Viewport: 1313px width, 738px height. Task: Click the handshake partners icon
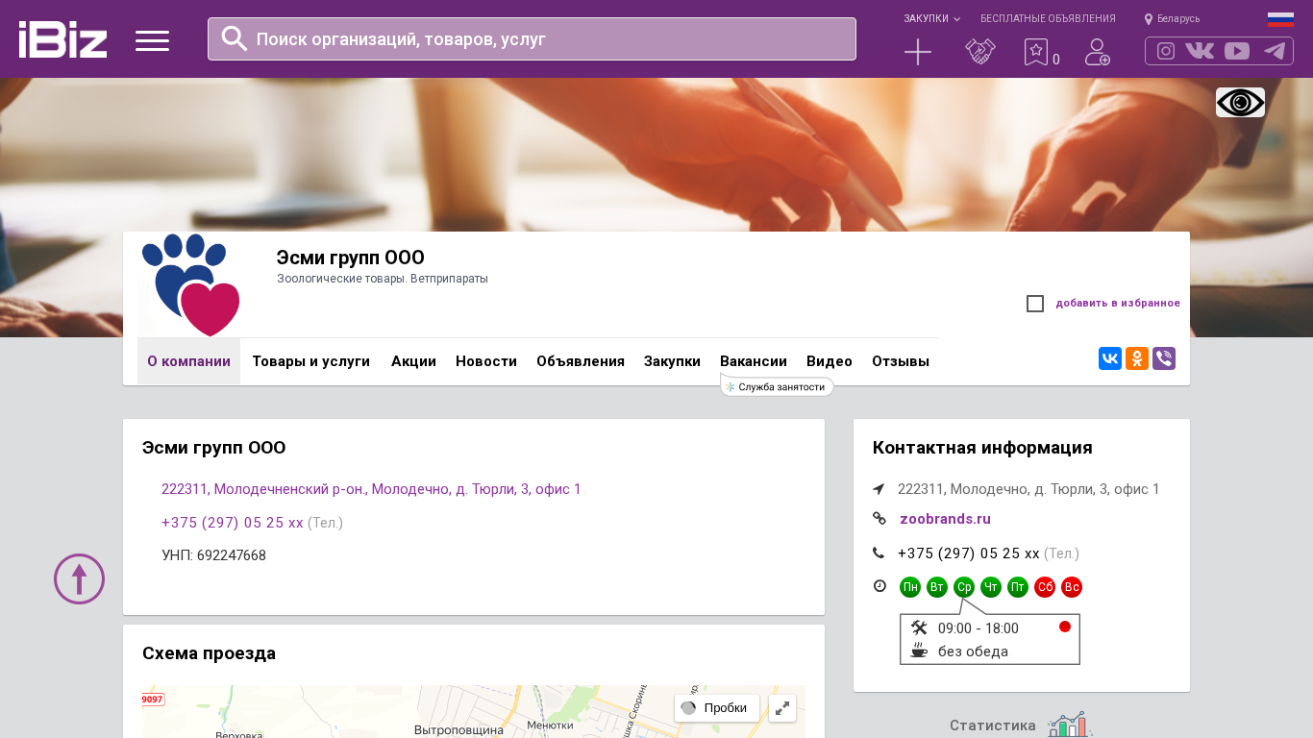coord(979,52)
